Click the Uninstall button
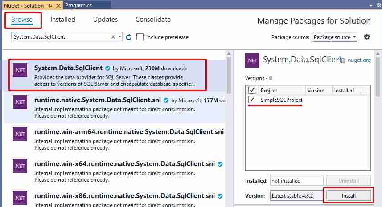The width and height of the screenshot is (382, 207). point(349,180)
